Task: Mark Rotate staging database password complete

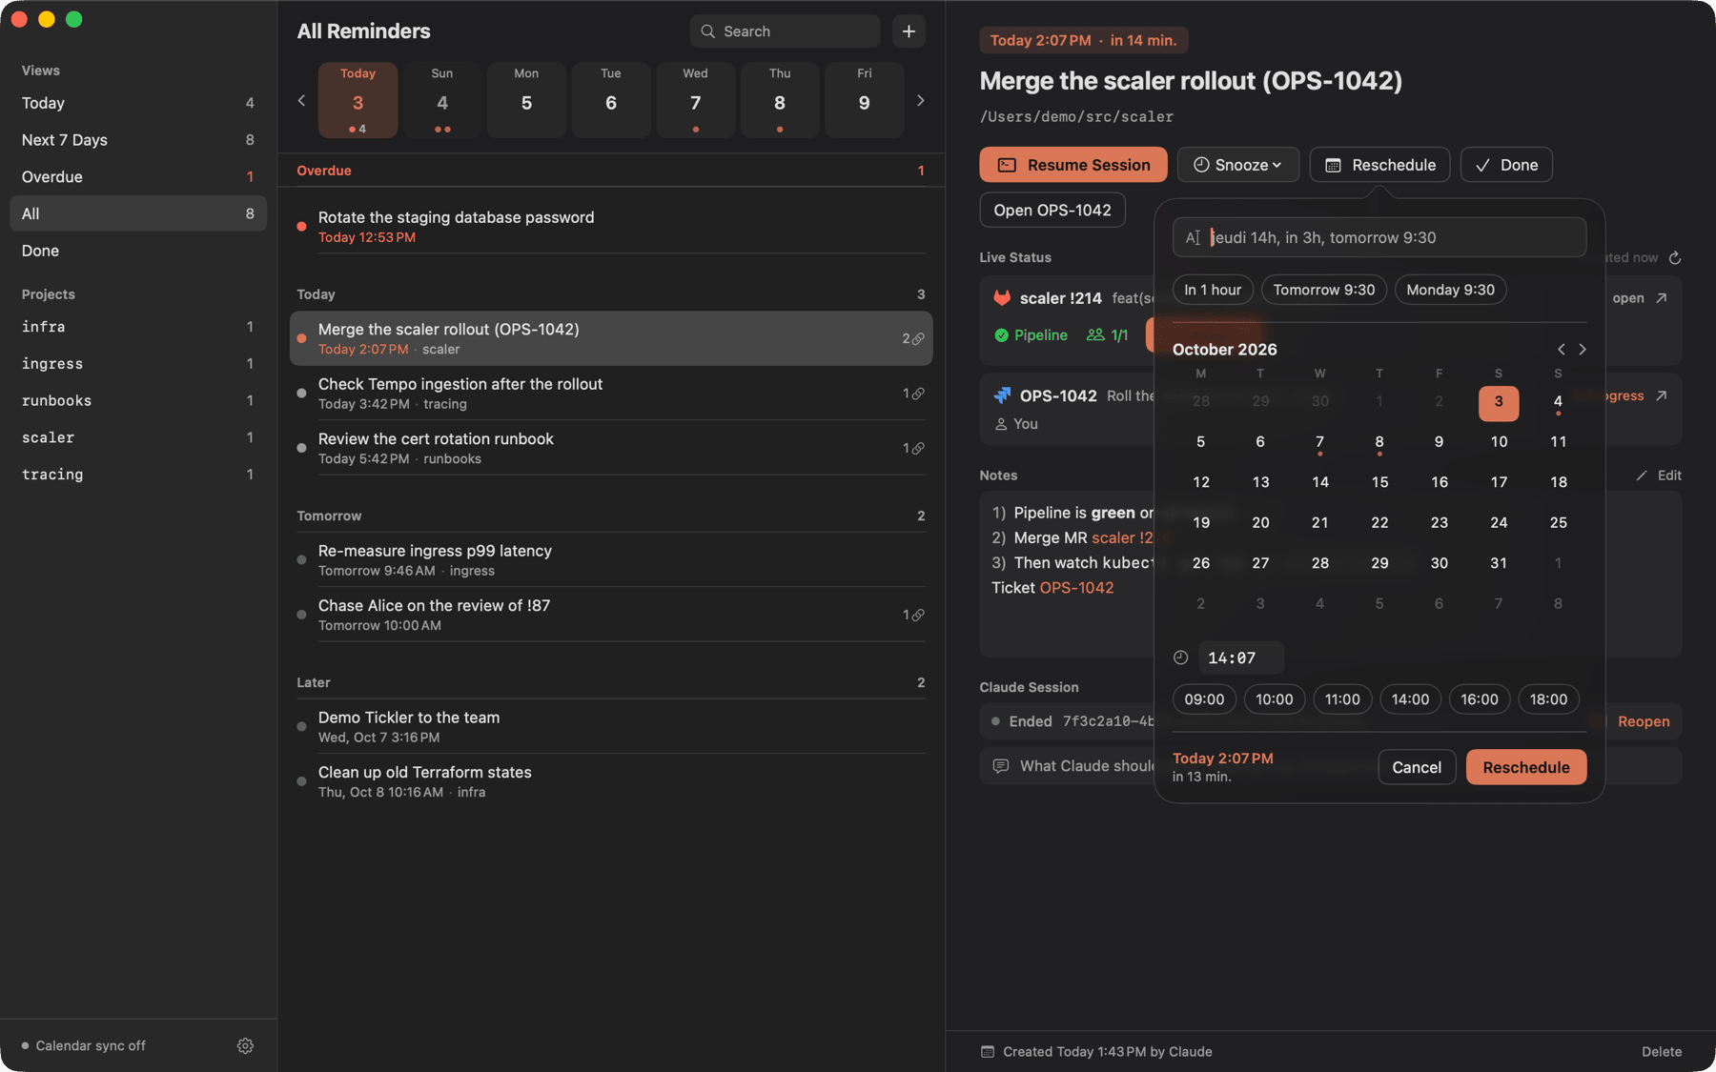Action: pos(301,227)
